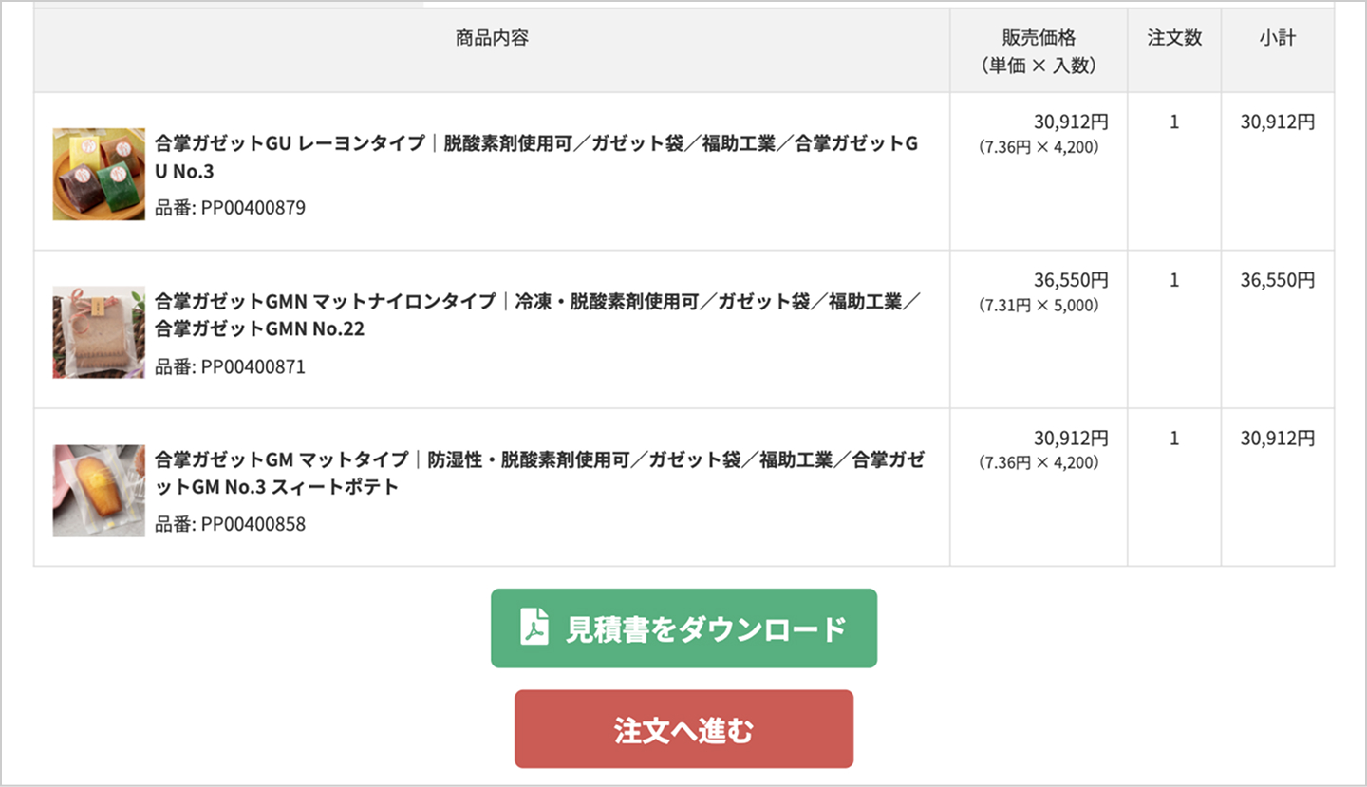The height and width of the screenshot is (787, 1367).
Task: Select the quantity field for product PP00400871
Action: pyautogui.click(x=1173, y=279)
